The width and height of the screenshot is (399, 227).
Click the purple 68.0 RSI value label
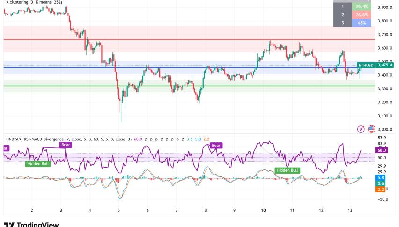tap(382, 150)
